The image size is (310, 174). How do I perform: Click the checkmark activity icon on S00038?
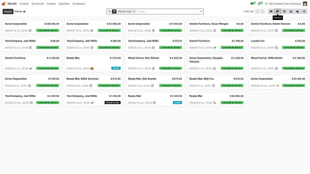[x=278, y=86]
